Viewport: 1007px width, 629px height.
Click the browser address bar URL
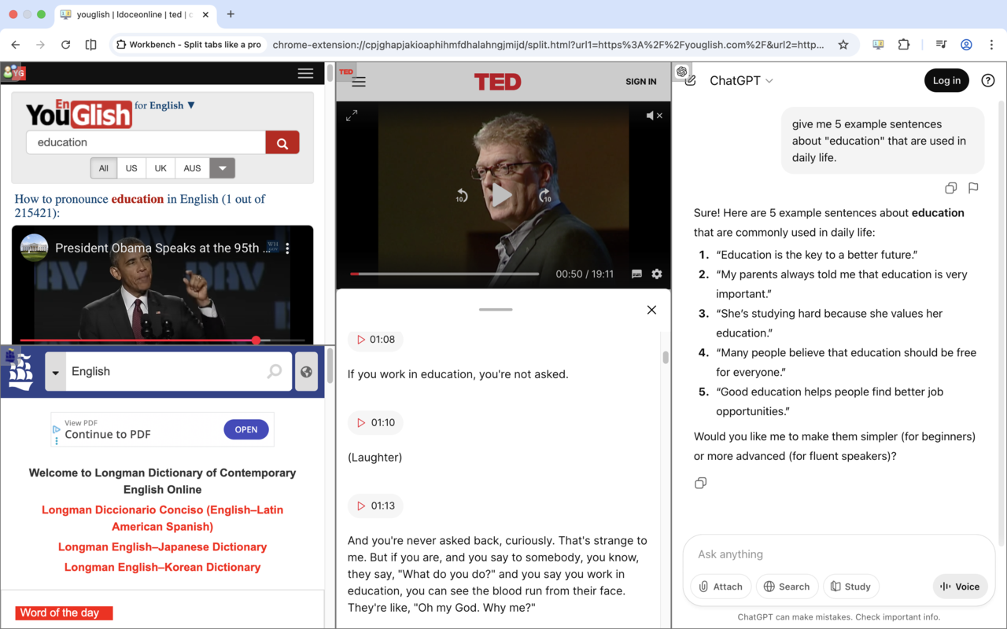(548, 45)
